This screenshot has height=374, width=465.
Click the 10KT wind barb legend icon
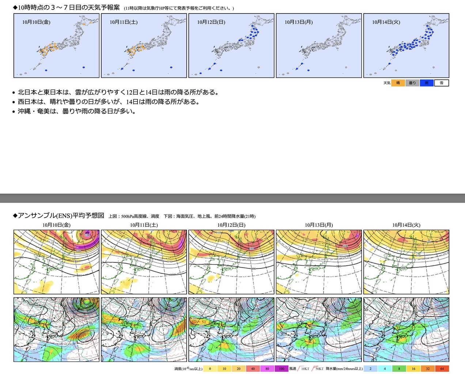[x=304, y=369]
